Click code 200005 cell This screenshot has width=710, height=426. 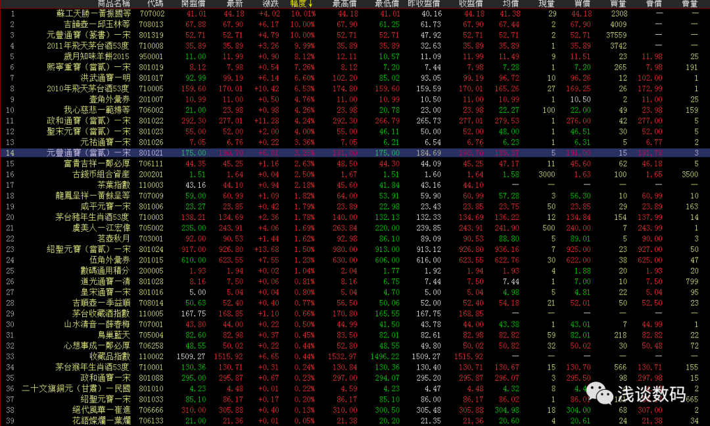coord(151,271)
